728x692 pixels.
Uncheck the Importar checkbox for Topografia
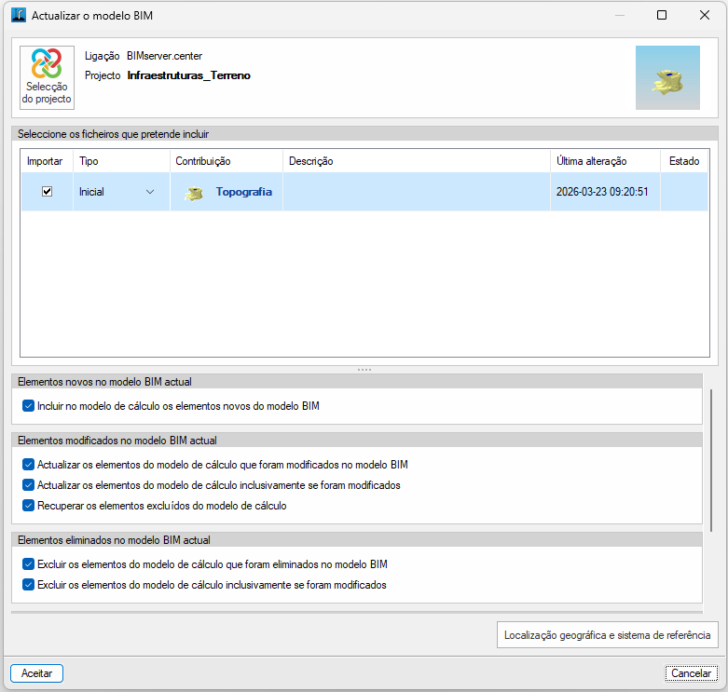point(47,192)
